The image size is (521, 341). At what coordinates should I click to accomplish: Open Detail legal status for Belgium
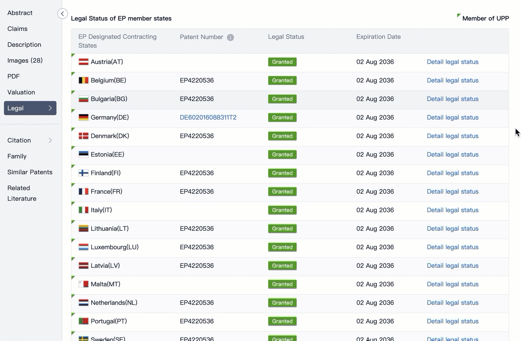tap(453, 80)
